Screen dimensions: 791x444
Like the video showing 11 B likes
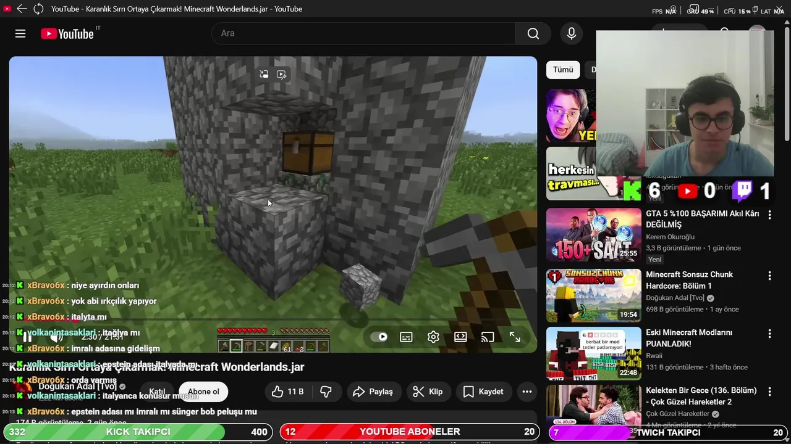tap(289, 392)
